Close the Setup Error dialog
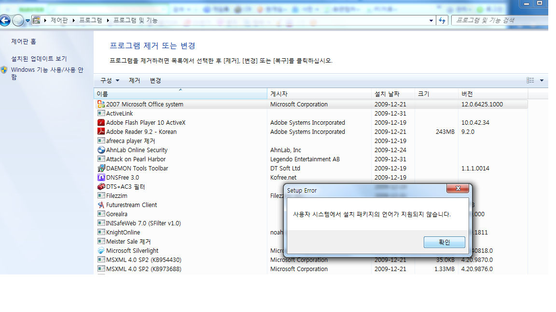556x312 pixels. click(x=458, y=189)
